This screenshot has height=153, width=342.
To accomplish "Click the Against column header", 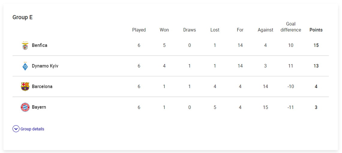I will [265, 30].
